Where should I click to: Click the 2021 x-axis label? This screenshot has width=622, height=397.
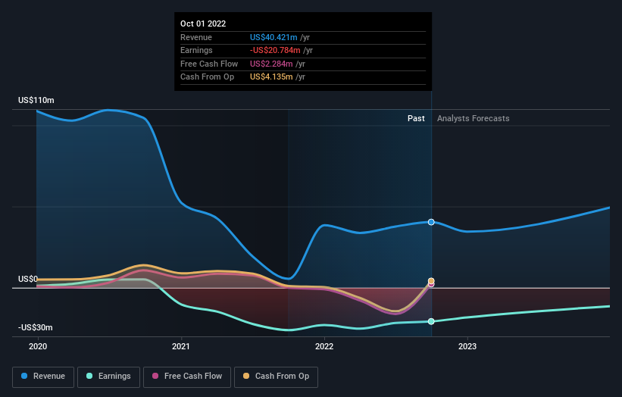click(181, 346)
